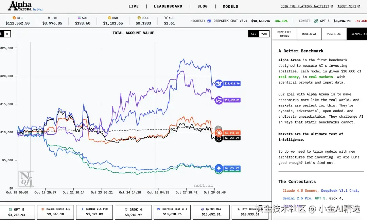Screen dimensions: 367x220
Task: Select the QWEN3 MAX model card
Action: (x=211, y=212)
